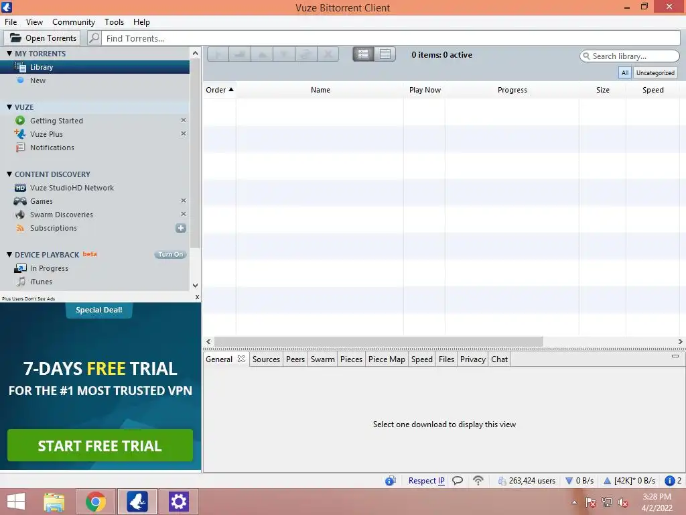Click the Find Torrents search field
686x515 pixels.
[x=391, y=38]
